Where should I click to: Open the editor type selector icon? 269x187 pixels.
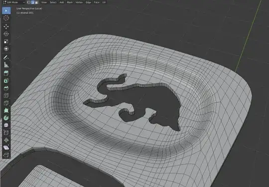point(4,2)
